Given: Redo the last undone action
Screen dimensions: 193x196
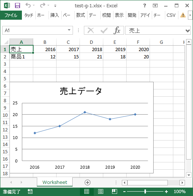Looking at the screenshot, I should coord(43,5).
